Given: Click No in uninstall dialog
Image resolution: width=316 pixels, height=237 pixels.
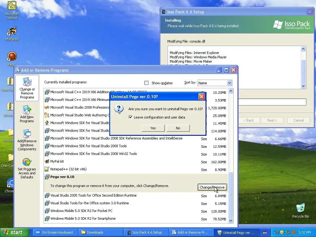Looking at the screenshot, I should click(178, 128).
